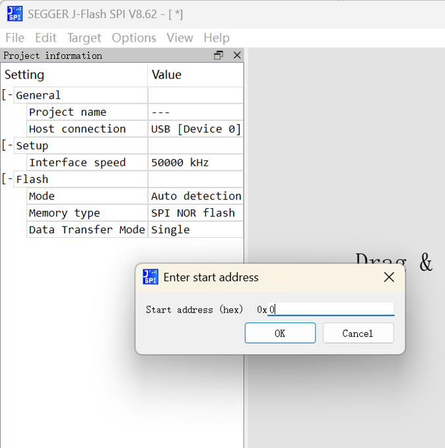Open the Target menu

click(84, 38)
